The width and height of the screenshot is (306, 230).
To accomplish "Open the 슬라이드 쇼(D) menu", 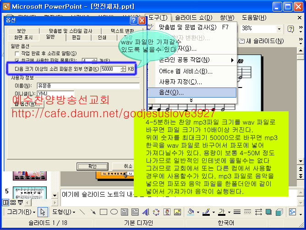I will [194, 18].
